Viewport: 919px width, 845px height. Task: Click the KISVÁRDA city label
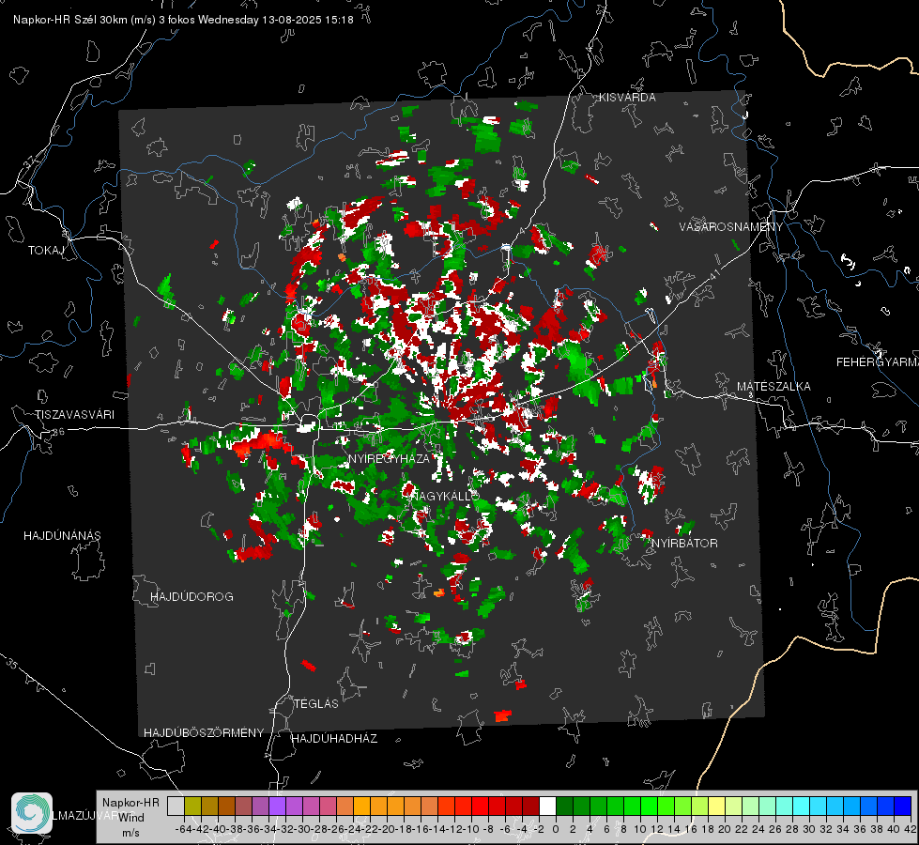point(627,98)
